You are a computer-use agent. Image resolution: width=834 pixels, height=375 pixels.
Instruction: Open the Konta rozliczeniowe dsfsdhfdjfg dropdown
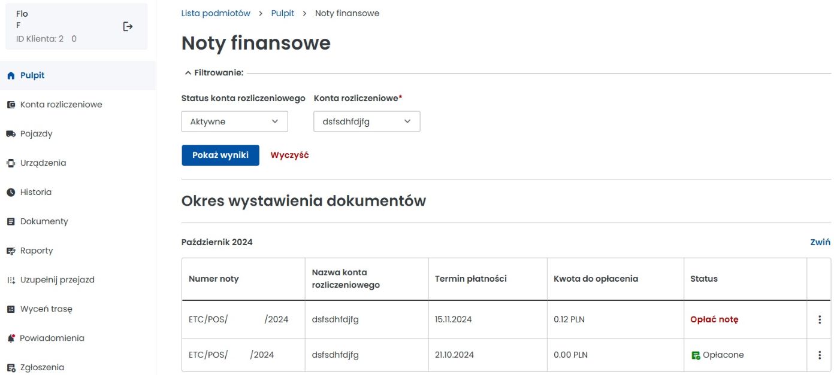(x=367, y=121)
